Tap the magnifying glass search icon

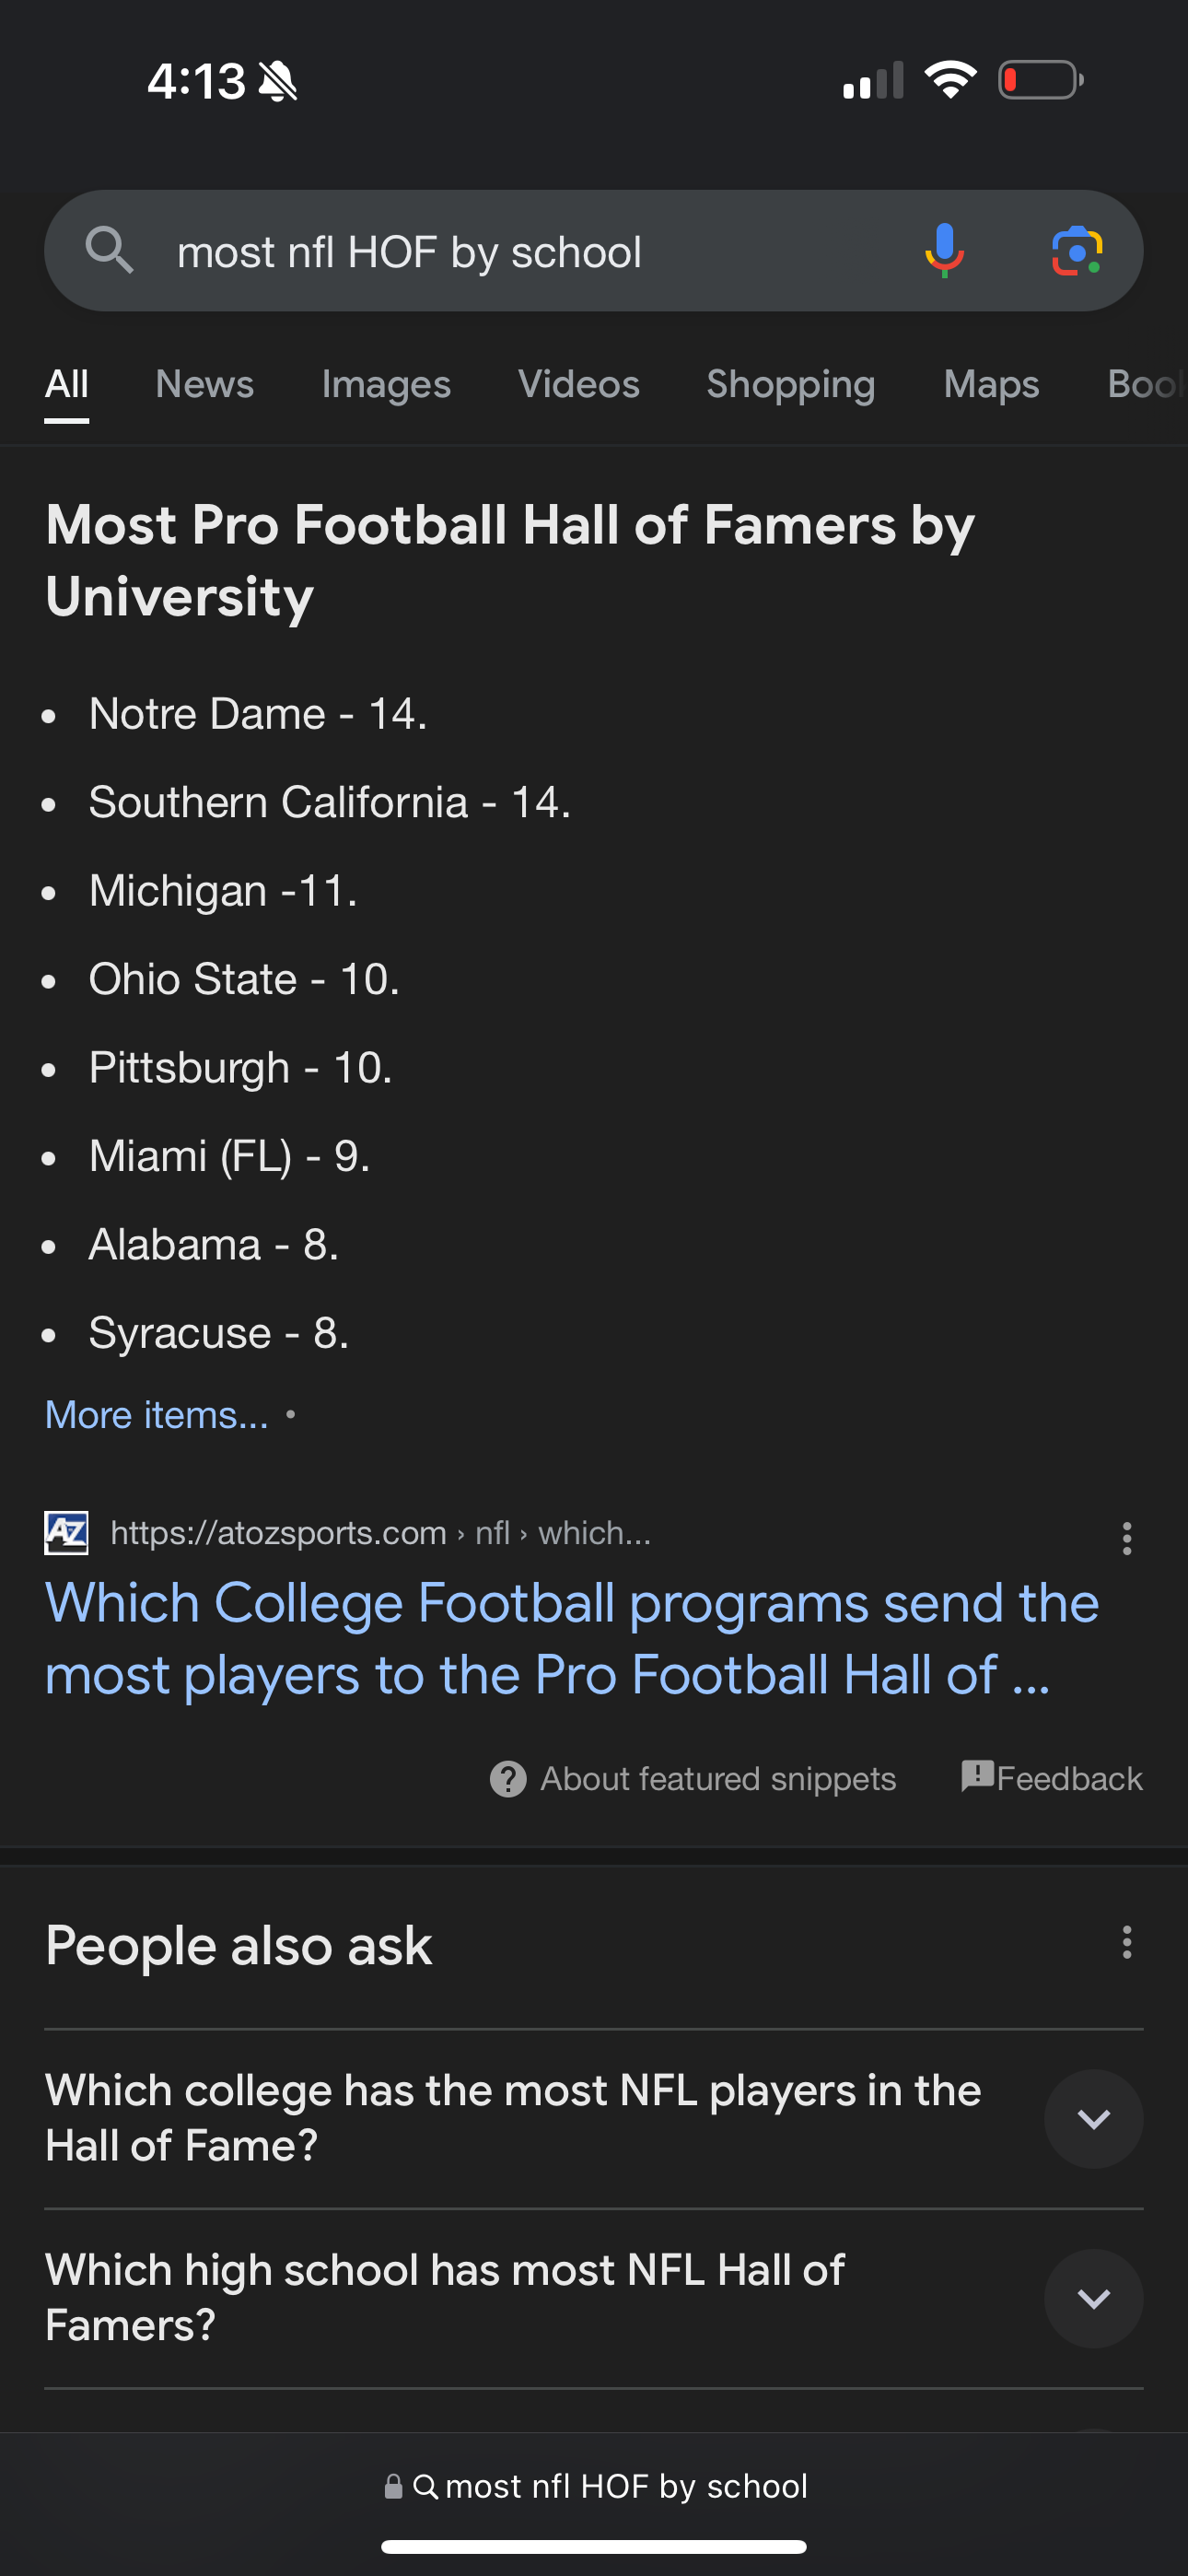(x=109, y=250)
